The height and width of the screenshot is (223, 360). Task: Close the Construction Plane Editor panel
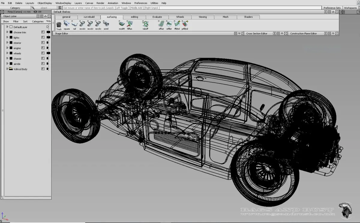coord(337,34)
